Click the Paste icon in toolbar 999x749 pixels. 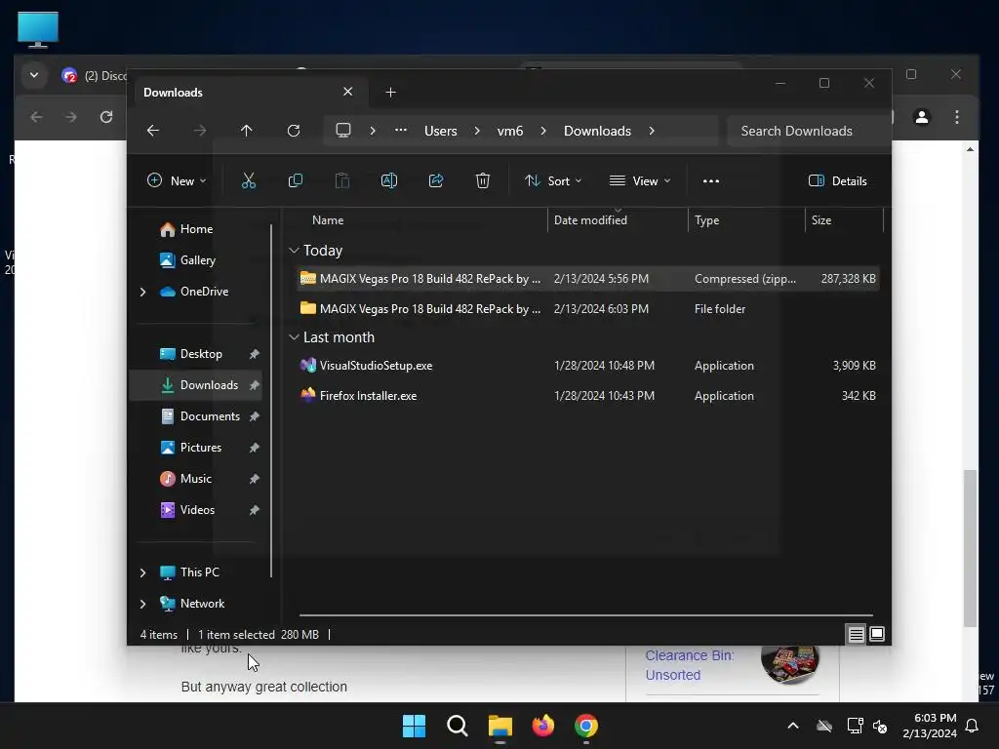[x=342, y=180]
